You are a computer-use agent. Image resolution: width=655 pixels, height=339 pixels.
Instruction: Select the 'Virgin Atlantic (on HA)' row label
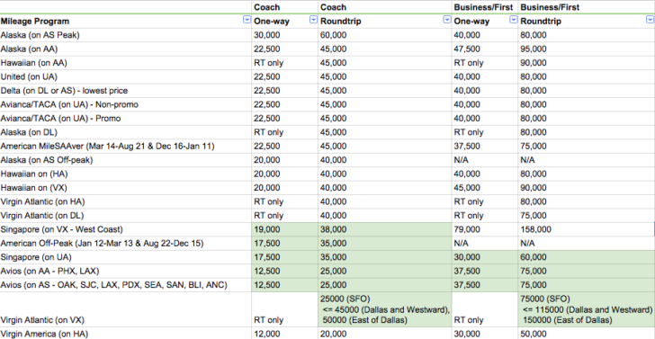[126, 201]
